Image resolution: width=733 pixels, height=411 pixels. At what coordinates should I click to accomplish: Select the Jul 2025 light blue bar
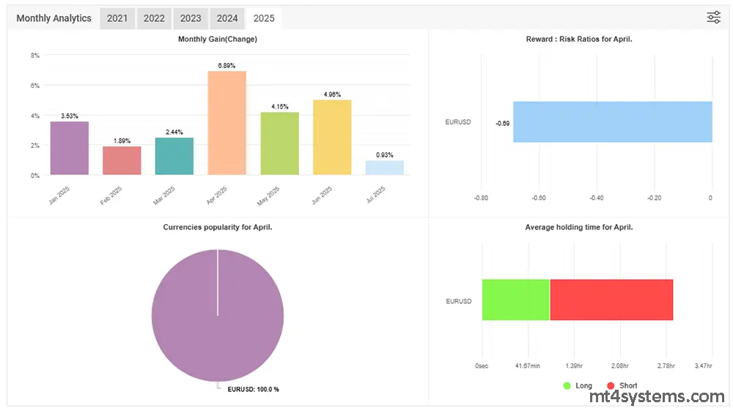click(x=385, y=168)
